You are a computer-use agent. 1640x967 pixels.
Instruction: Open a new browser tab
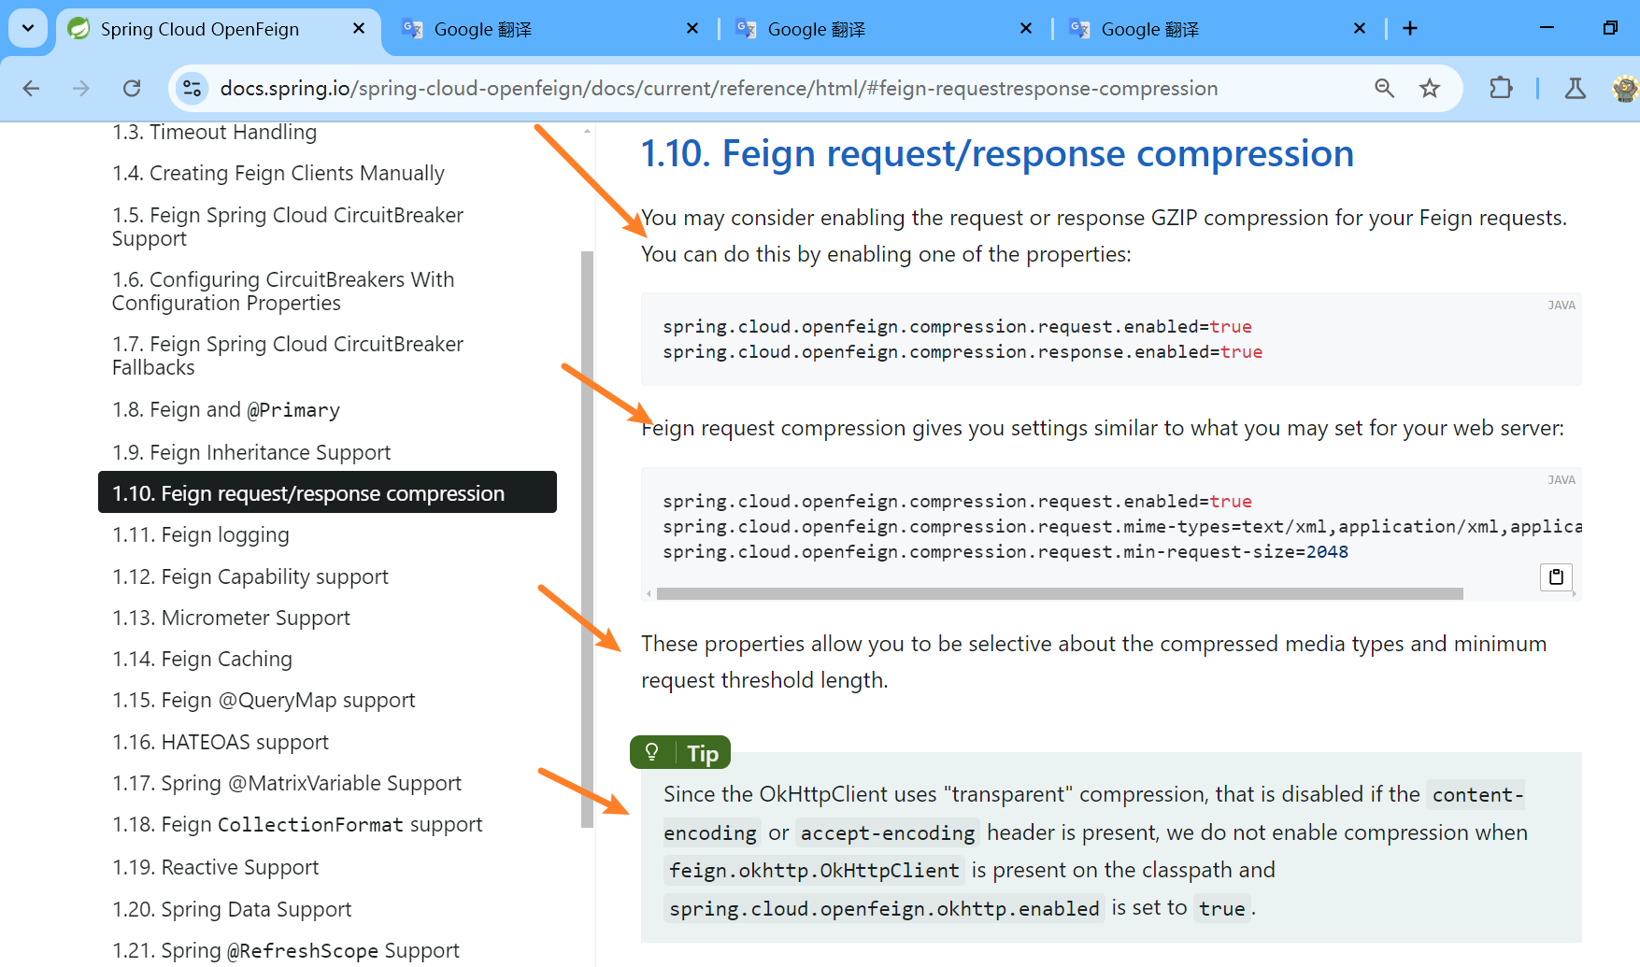click(x=1410, y=29)
